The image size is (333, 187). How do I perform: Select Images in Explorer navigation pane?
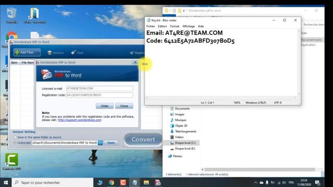pos(180,114)
